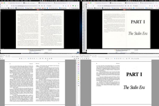159x106 pixels.
Task: Open the Firefox application menu in top-right menu bar
Action: coord(85,1)
